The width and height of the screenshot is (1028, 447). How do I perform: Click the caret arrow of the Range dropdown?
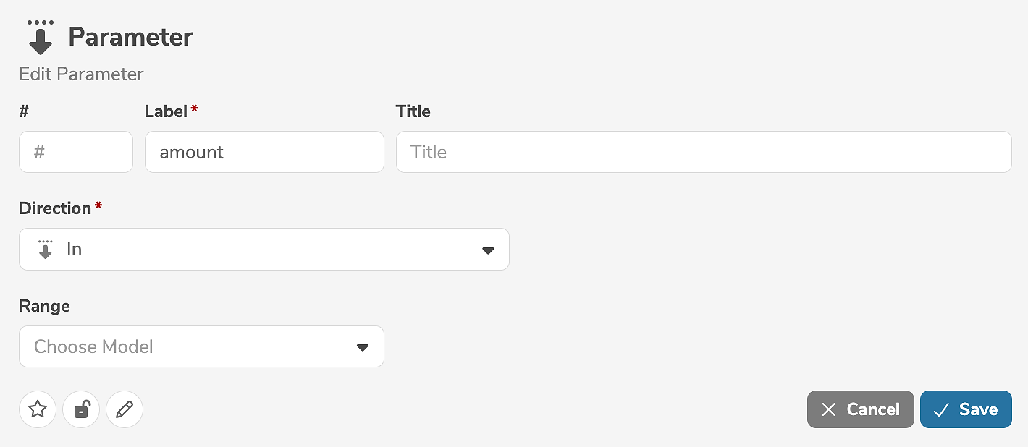363,347
